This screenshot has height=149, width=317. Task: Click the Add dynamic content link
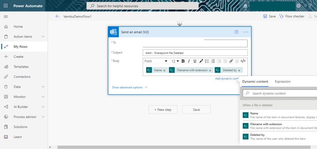pos(227,79)
